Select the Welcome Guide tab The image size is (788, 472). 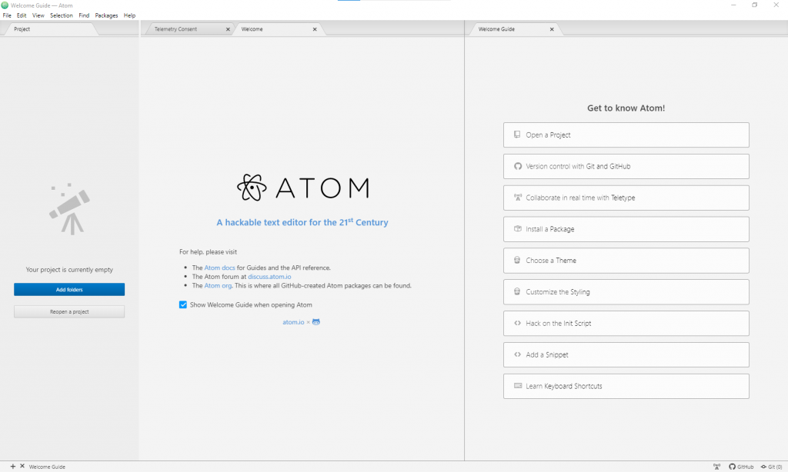click(515, 29)
